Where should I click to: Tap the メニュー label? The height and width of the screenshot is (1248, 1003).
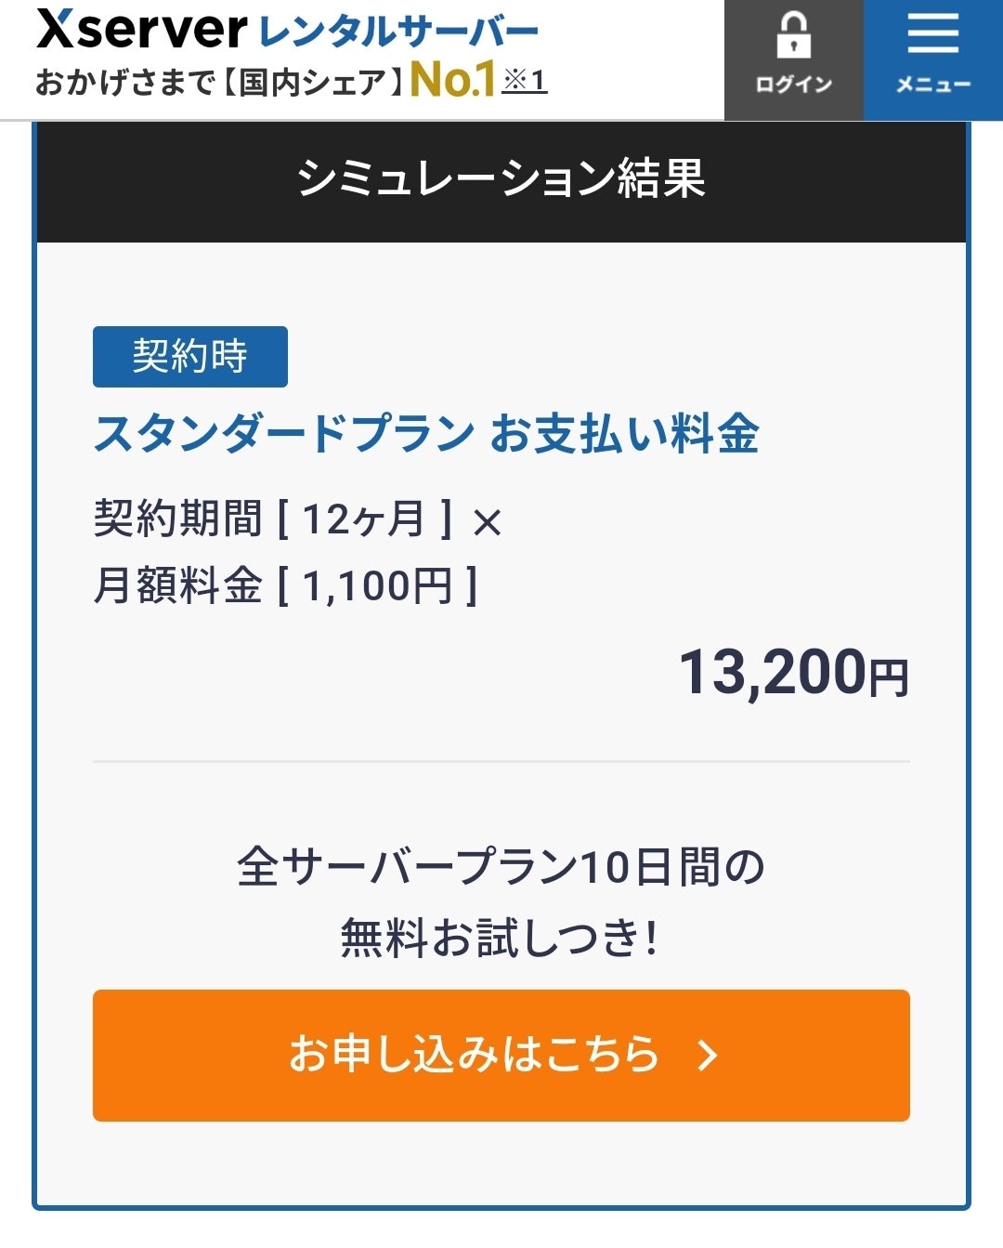tap(932, 85)
